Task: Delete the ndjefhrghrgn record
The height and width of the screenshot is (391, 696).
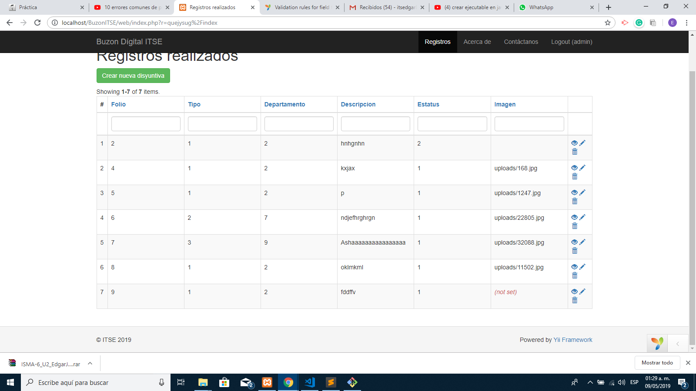Action: (x=575, y=226)
